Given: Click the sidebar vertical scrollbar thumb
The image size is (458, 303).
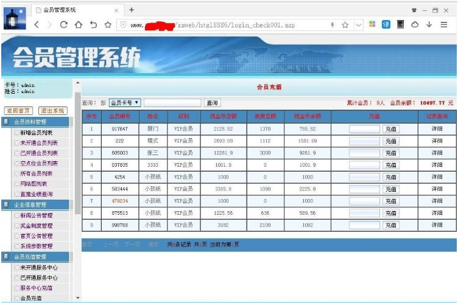Looking at the screenshot, I should coord(78,153).
